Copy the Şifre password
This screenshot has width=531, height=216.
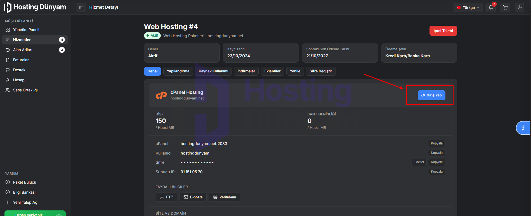point(436,162)
